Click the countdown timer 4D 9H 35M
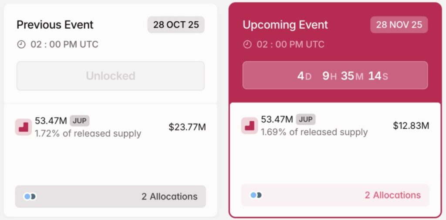The width and height of the screenshot is (446, 220). coord(335,76)
